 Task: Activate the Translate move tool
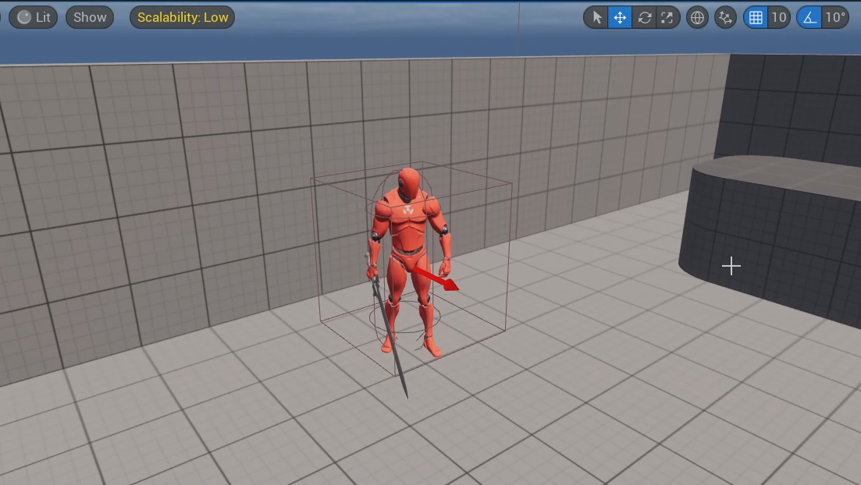(x=620, y=18)
